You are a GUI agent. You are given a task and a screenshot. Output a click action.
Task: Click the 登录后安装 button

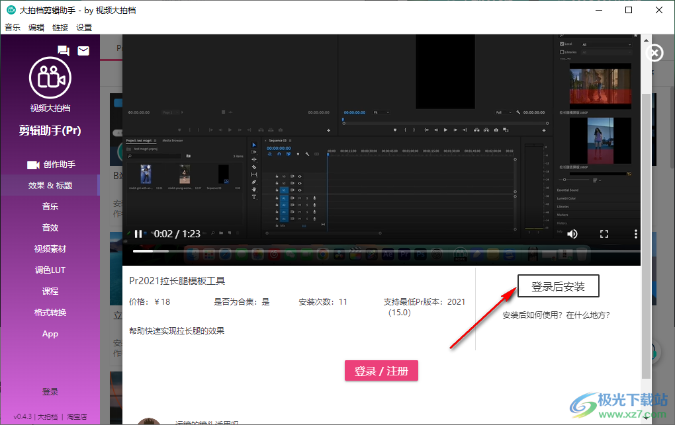point(559,286)
